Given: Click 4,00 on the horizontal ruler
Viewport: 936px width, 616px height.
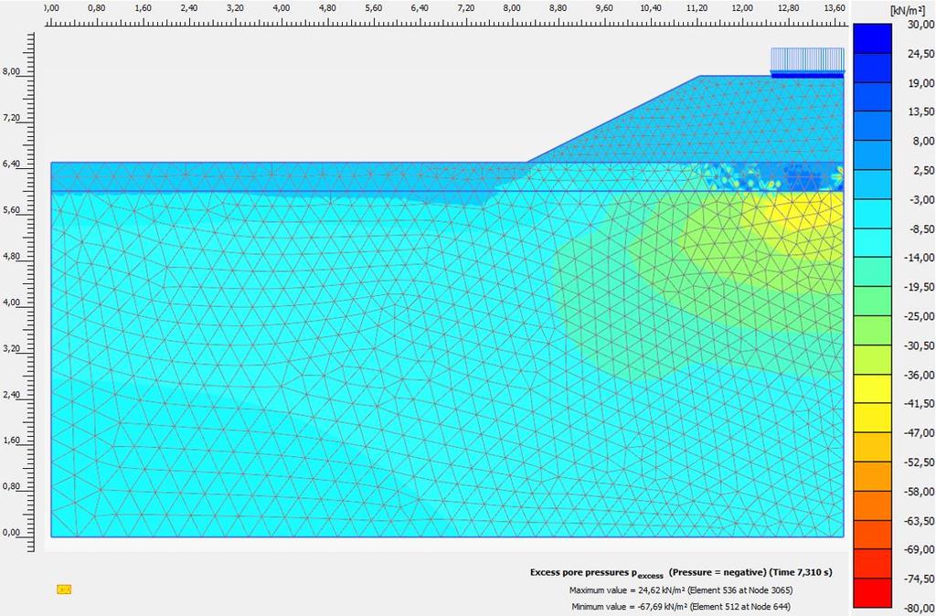Looking at the screenshot, I should (282, 8).
